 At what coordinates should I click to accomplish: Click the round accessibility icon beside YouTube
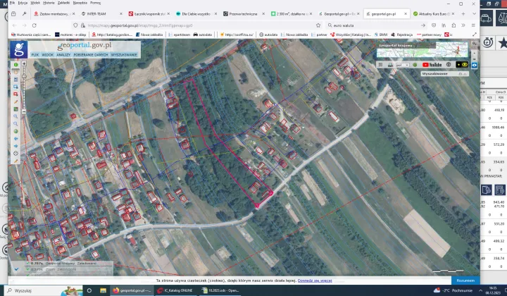click(449, 65)
